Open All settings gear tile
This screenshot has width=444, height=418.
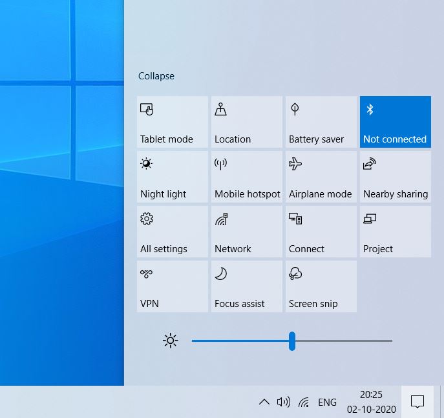(173, 232)
